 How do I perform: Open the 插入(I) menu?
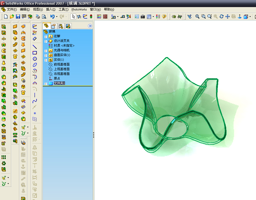(51, 9)
